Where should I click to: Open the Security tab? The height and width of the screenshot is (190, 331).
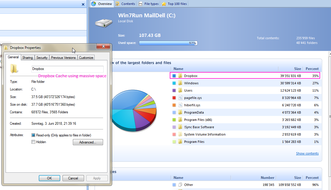pos(42,58)
